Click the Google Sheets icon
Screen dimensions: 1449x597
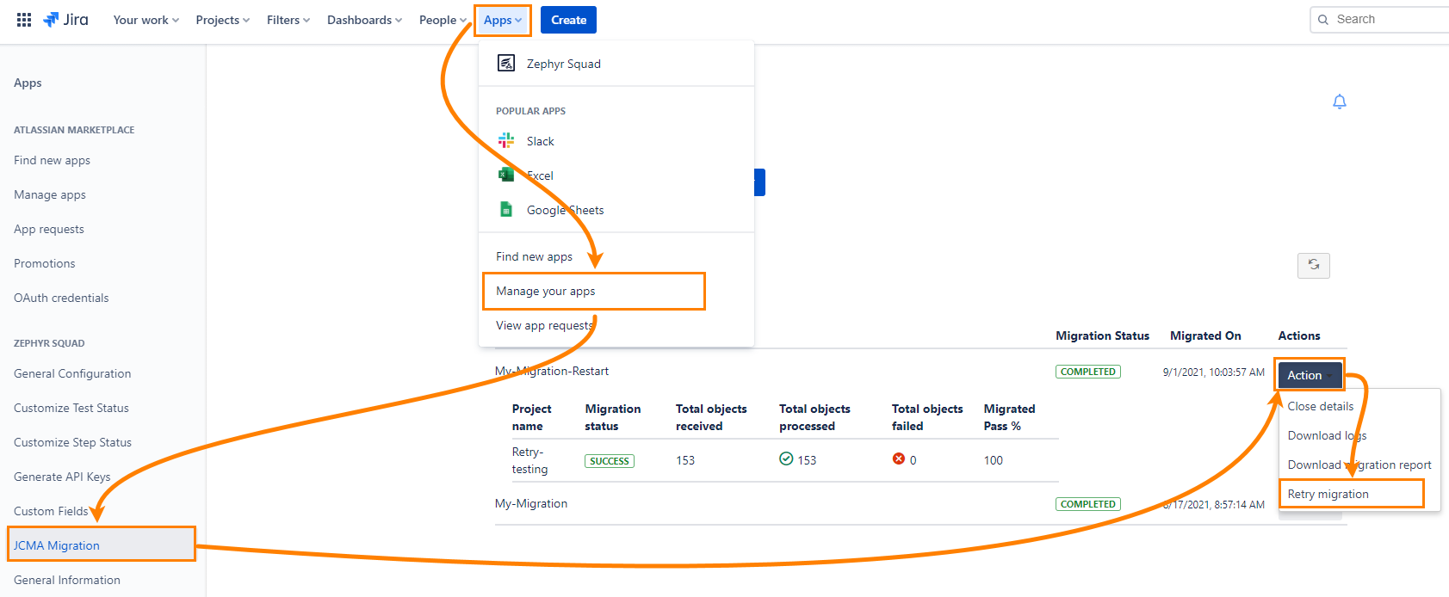click(x=506, y=210)
